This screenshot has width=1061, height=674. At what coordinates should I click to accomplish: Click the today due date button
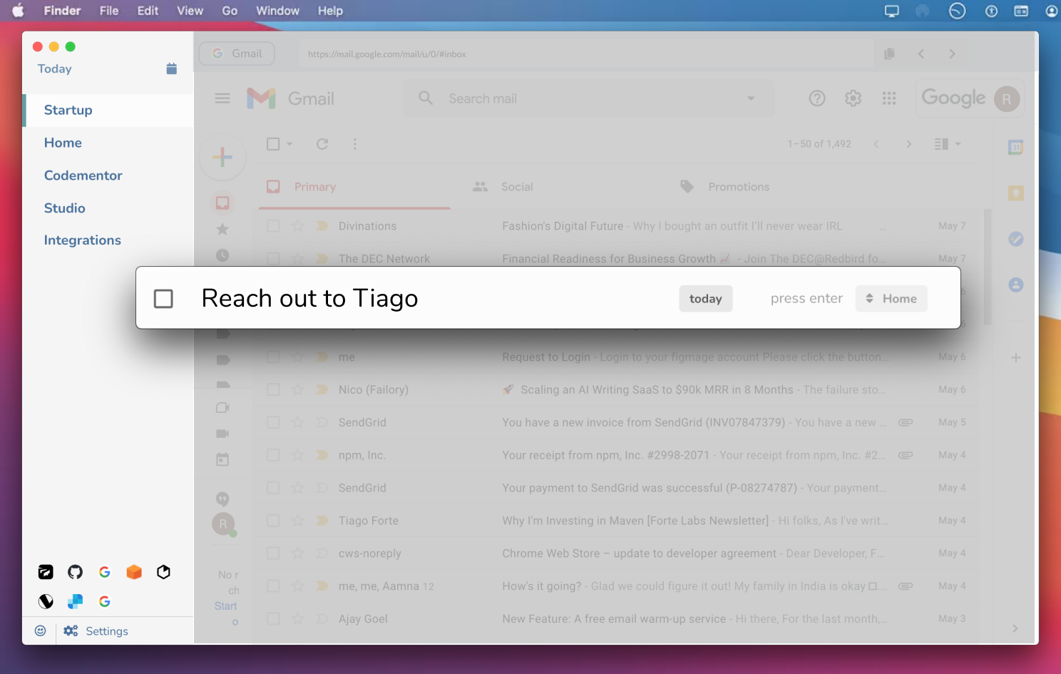[x=705, y=298]
